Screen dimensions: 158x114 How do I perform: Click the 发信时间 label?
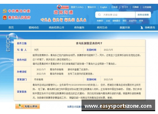[x=91, y=50]
